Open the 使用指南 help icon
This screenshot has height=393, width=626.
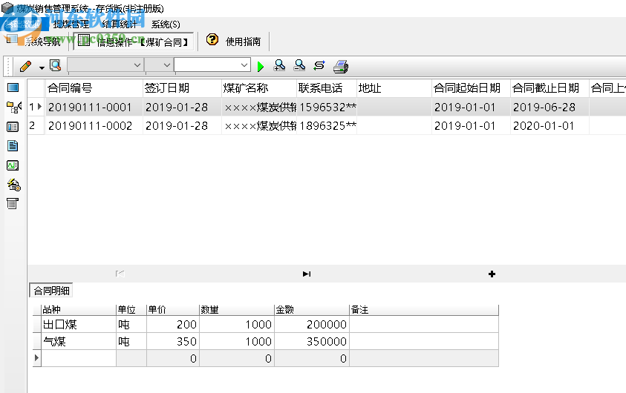pyautogui.click(x=212, y=39)
